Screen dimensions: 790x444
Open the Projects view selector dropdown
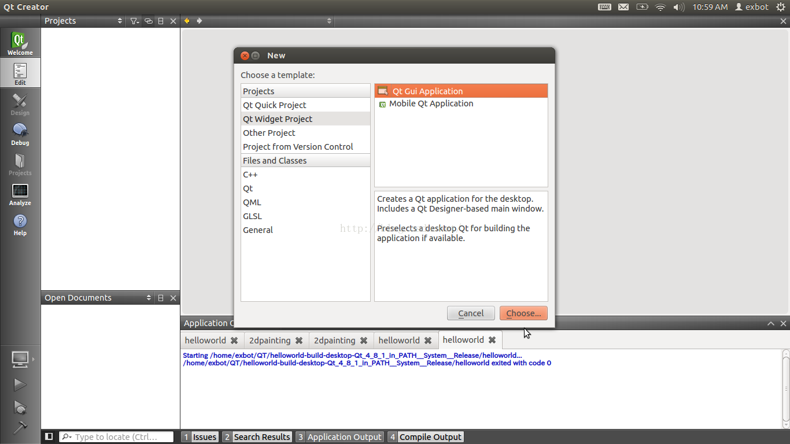click(x=83, y=21)
